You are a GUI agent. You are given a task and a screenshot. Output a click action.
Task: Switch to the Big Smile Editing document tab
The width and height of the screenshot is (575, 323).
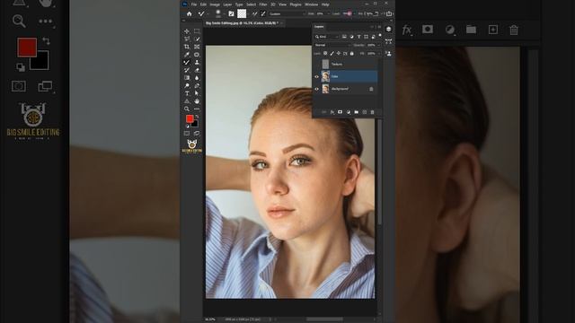[243, 23]
